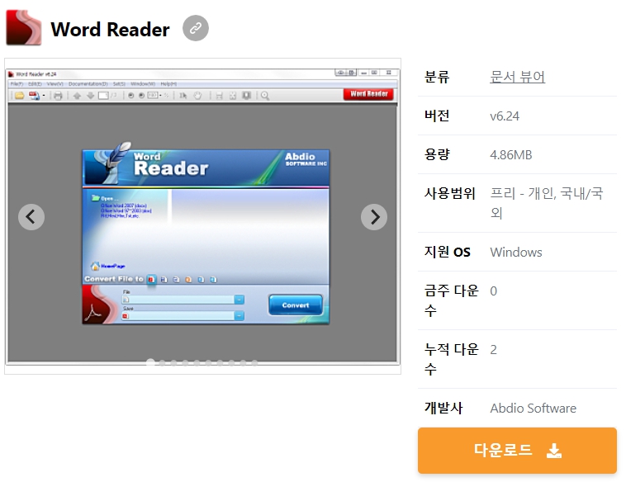Click the red Word Reader app logo

pyautogui.click(x=24, y=27)
